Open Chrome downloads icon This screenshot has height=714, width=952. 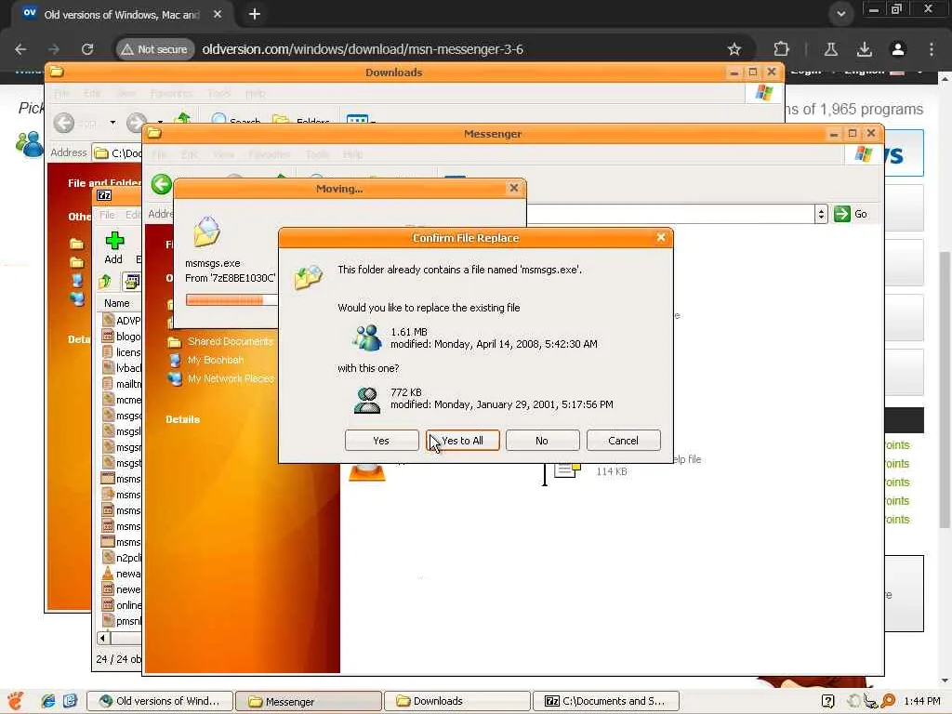coord(865,49)
